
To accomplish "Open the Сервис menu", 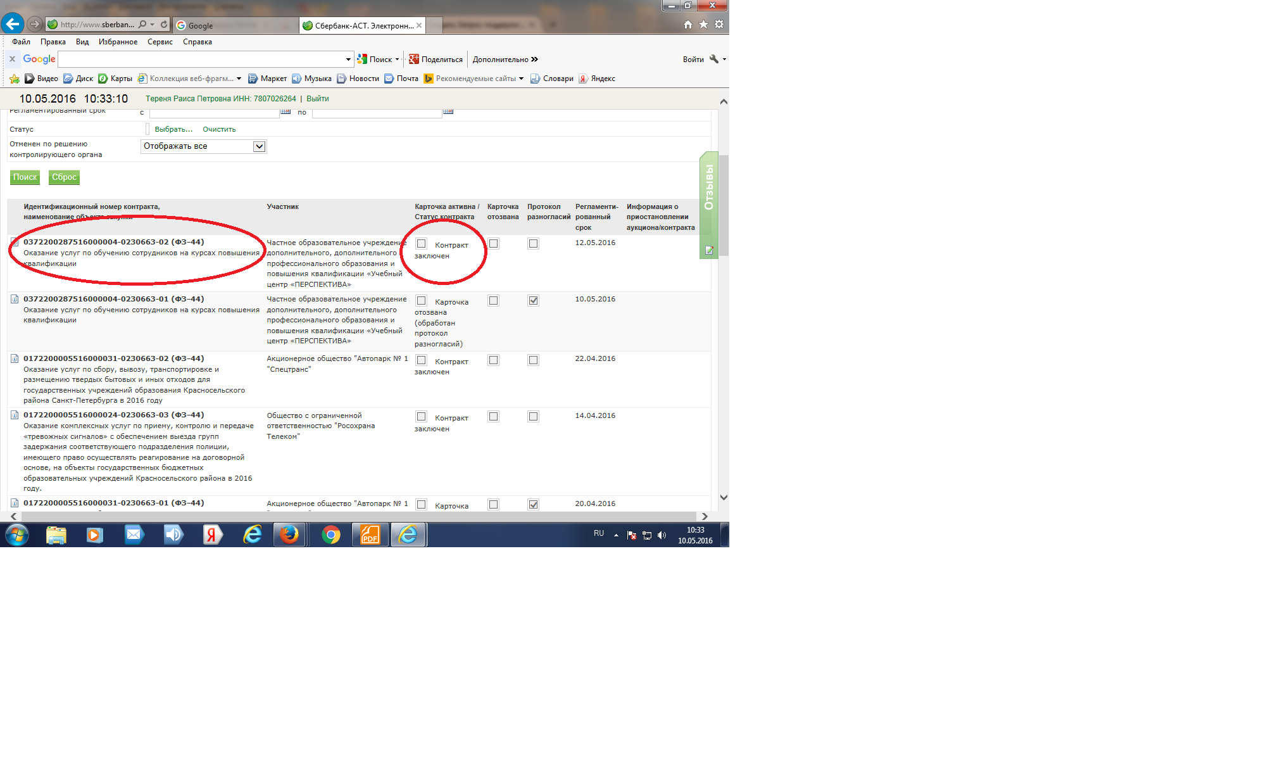I will (x=160, y=42).
